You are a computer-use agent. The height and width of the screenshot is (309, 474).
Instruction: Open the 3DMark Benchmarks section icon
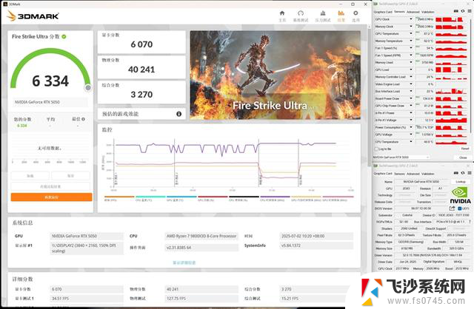click(301, 13)
